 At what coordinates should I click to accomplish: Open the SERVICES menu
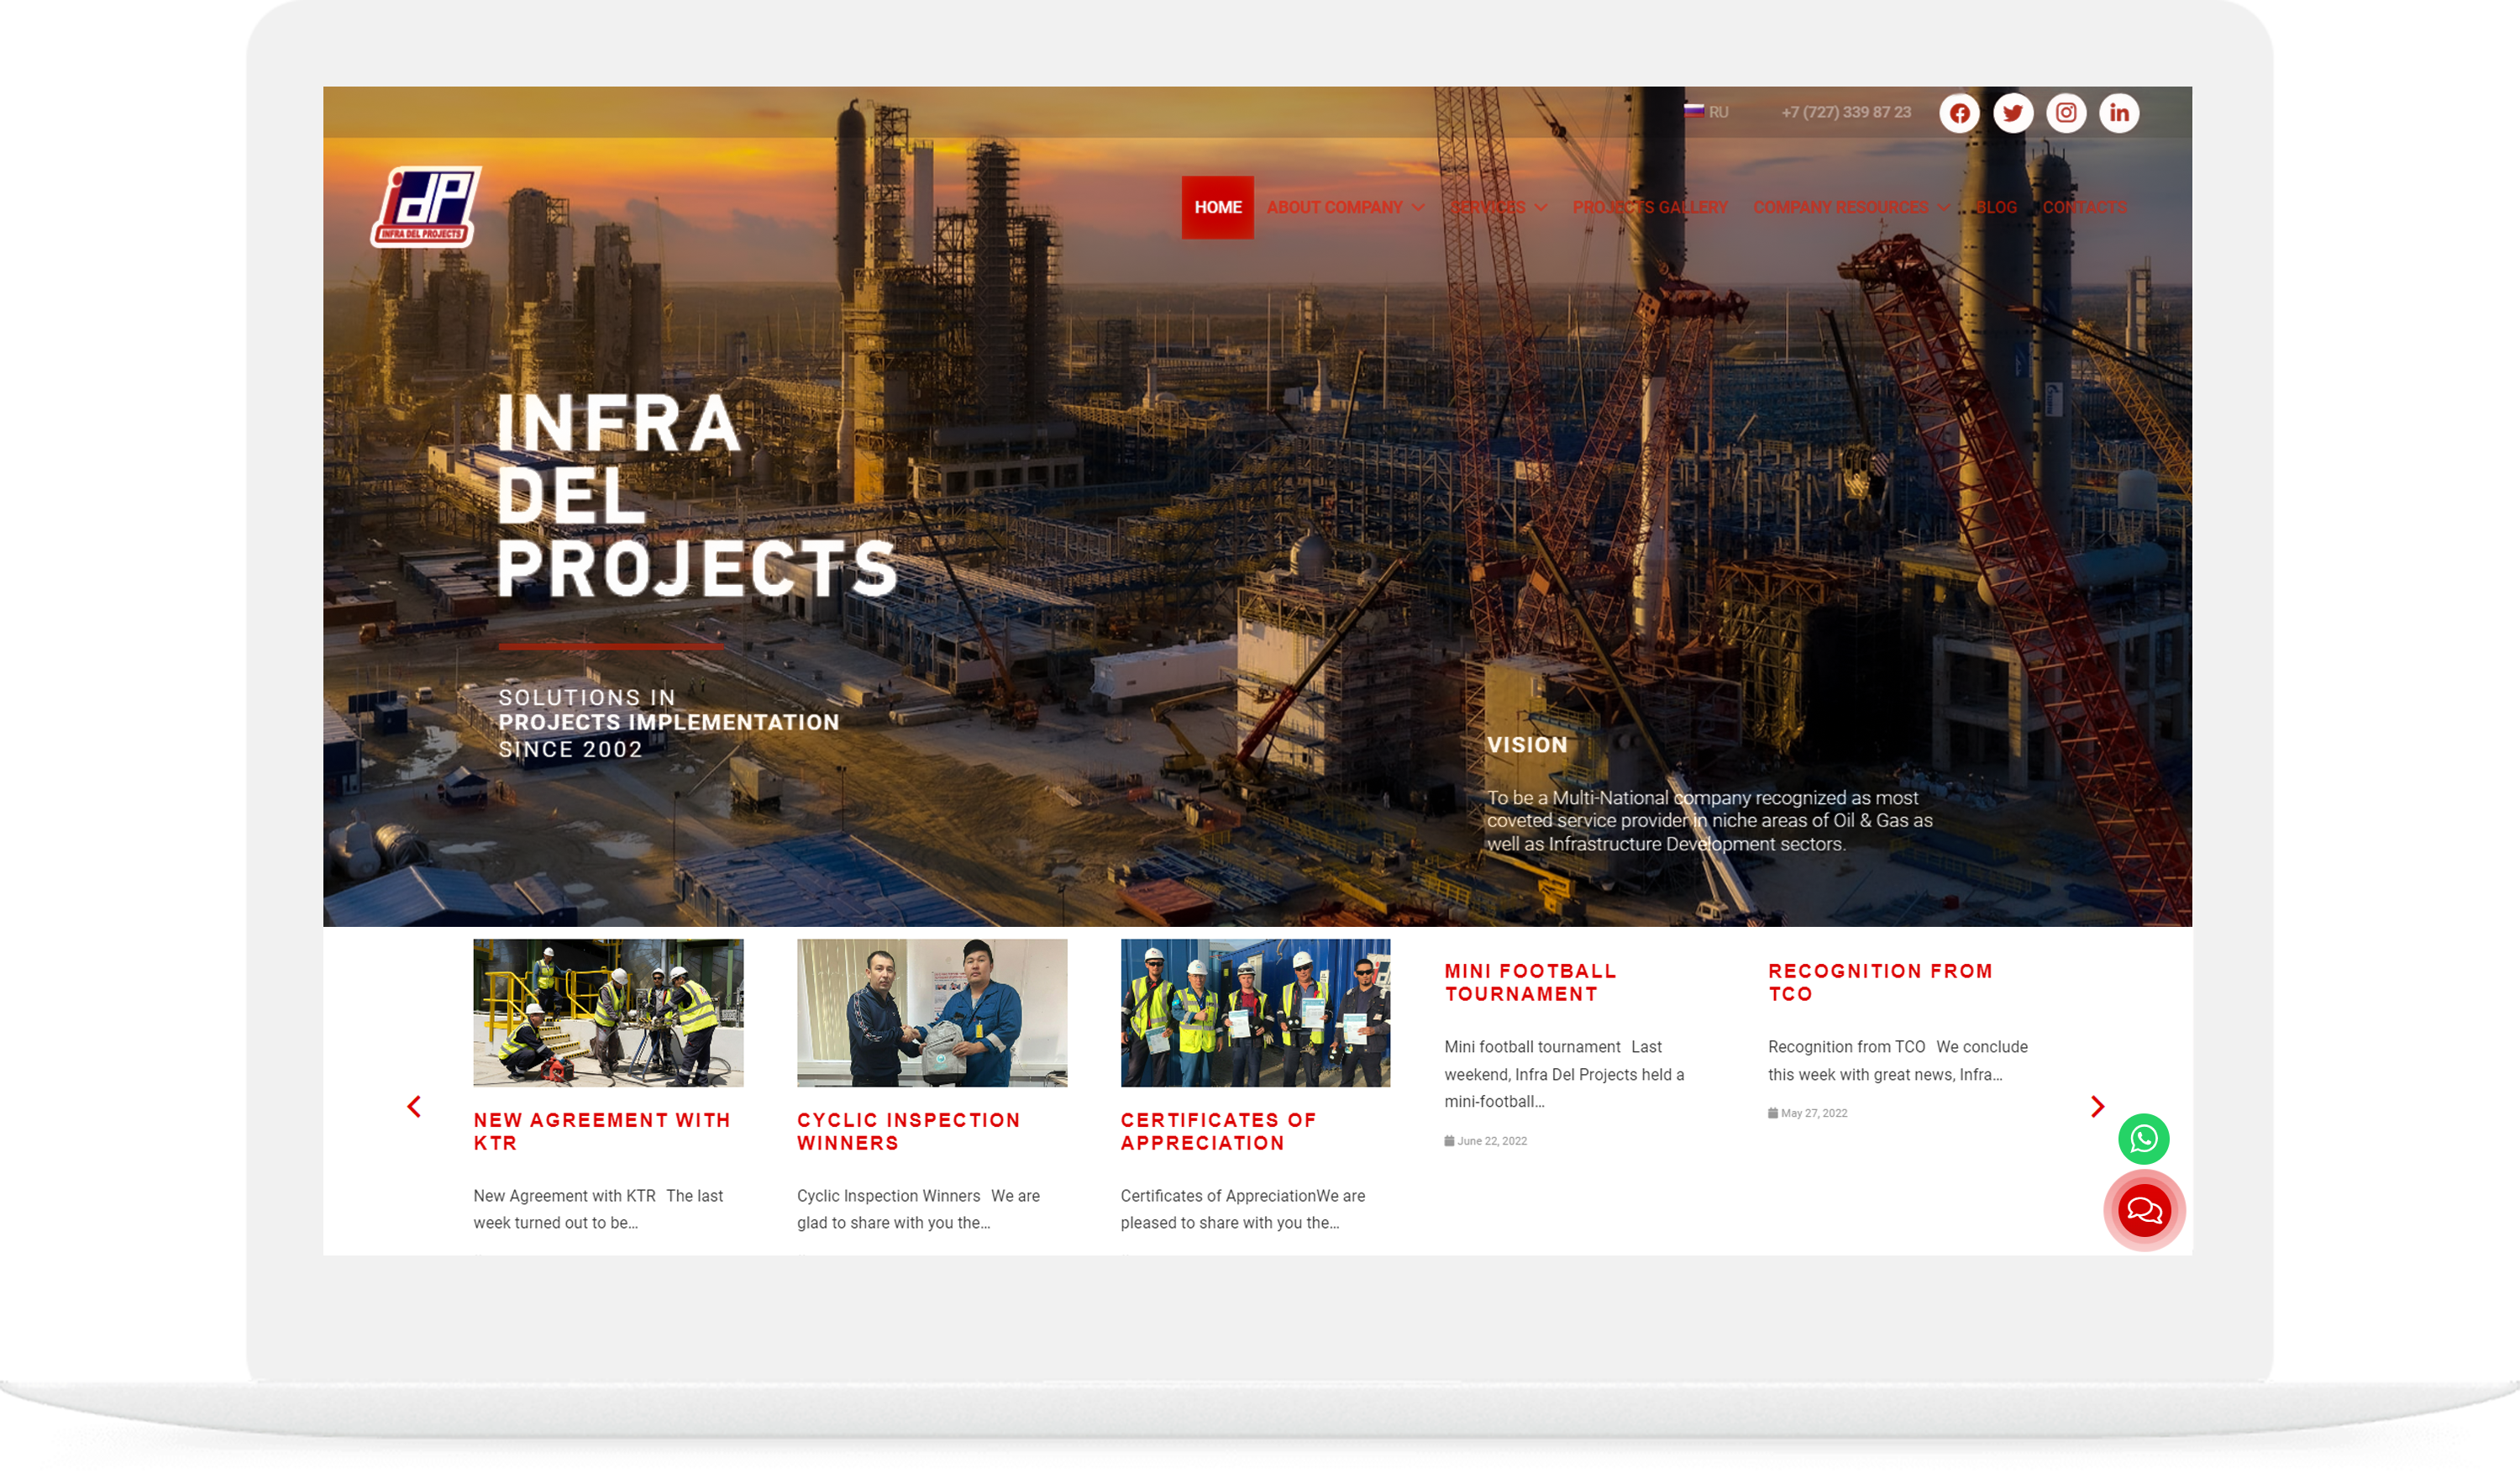click(x=1487, y=207)
